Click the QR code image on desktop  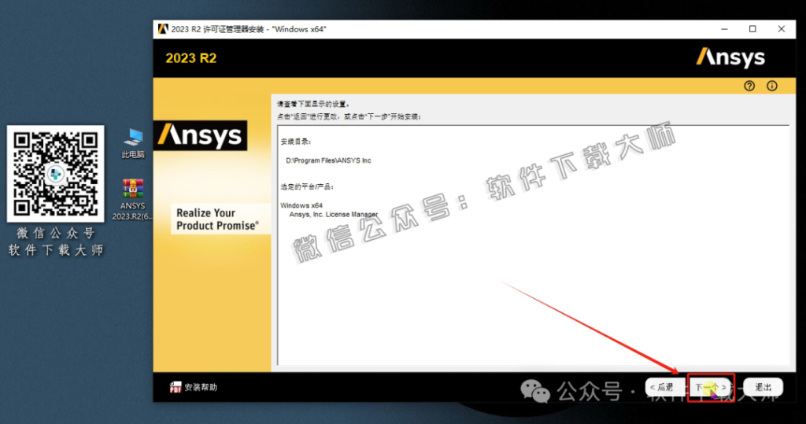click(56, 174)
